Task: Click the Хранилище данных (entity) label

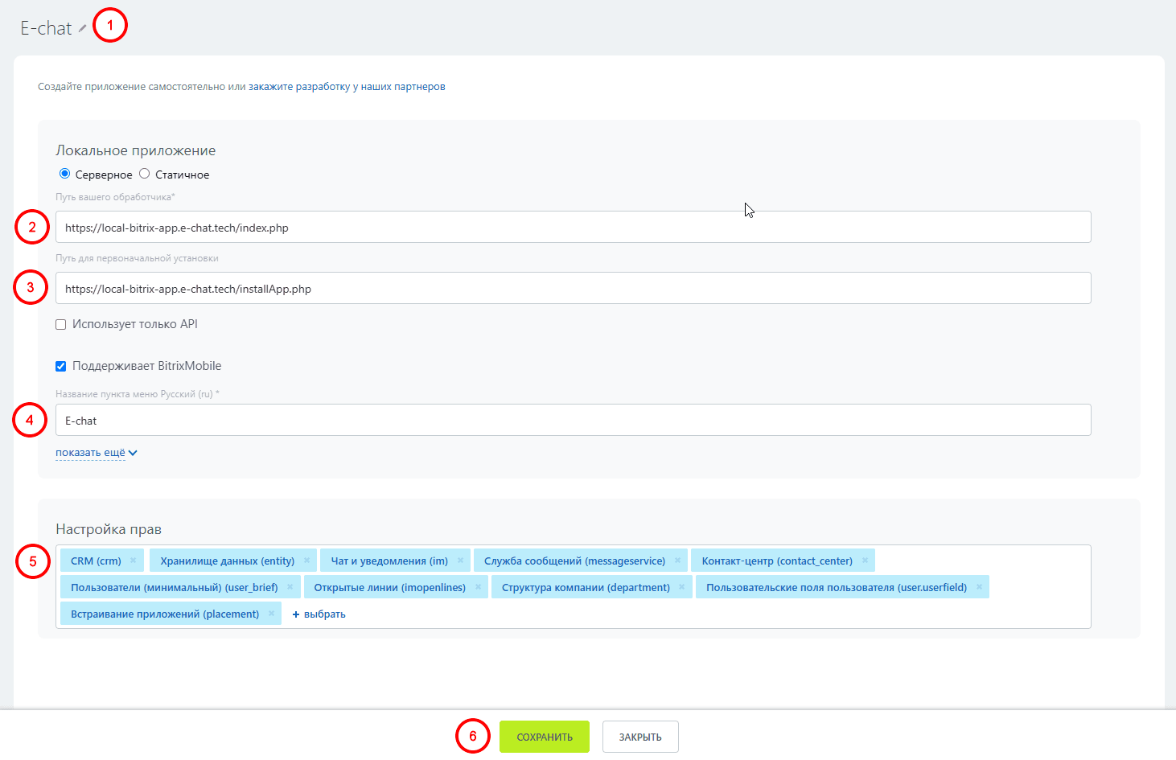Action: click(228, 561)
